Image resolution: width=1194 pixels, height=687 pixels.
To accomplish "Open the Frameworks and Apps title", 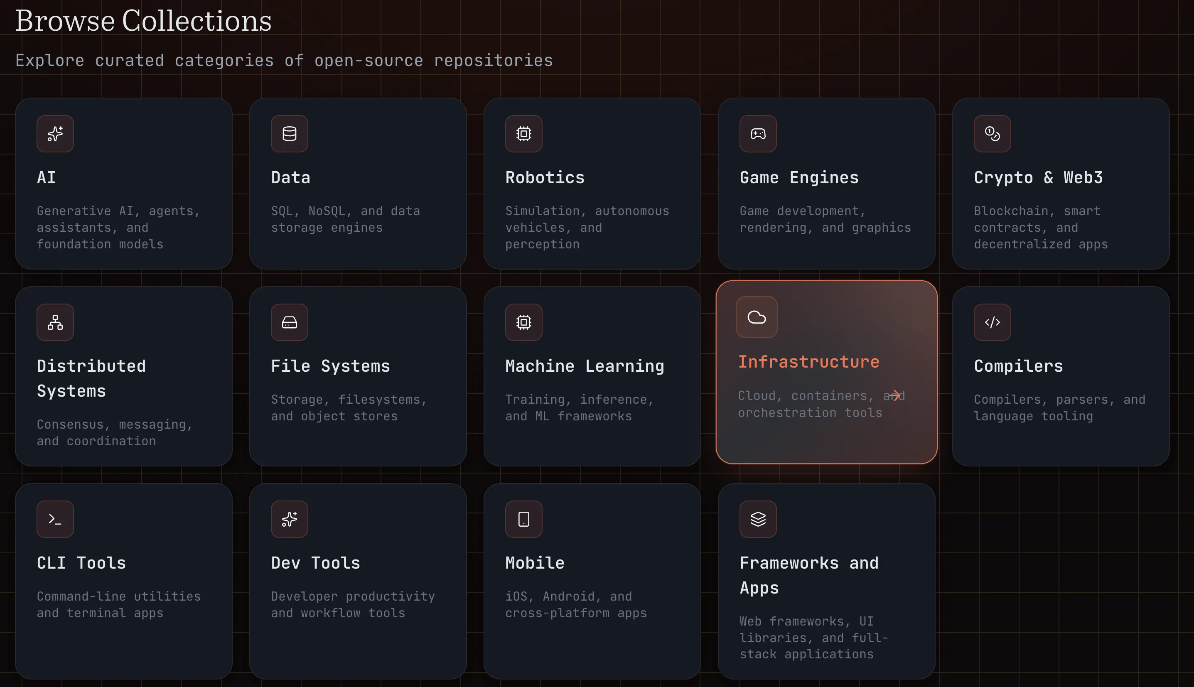I will tap(809, 575).
